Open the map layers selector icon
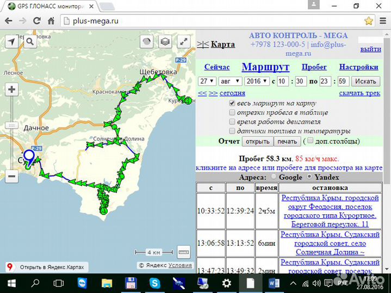This screenshot has width=391, height=293. (166, 42)
